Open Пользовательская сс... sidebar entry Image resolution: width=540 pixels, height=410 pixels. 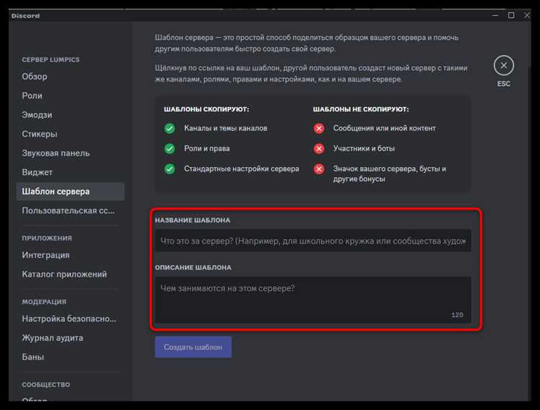tap(68, 210)
